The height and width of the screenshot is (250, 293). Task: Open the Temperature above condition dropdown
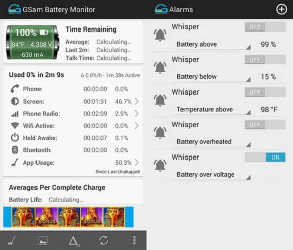pos(212,110)
